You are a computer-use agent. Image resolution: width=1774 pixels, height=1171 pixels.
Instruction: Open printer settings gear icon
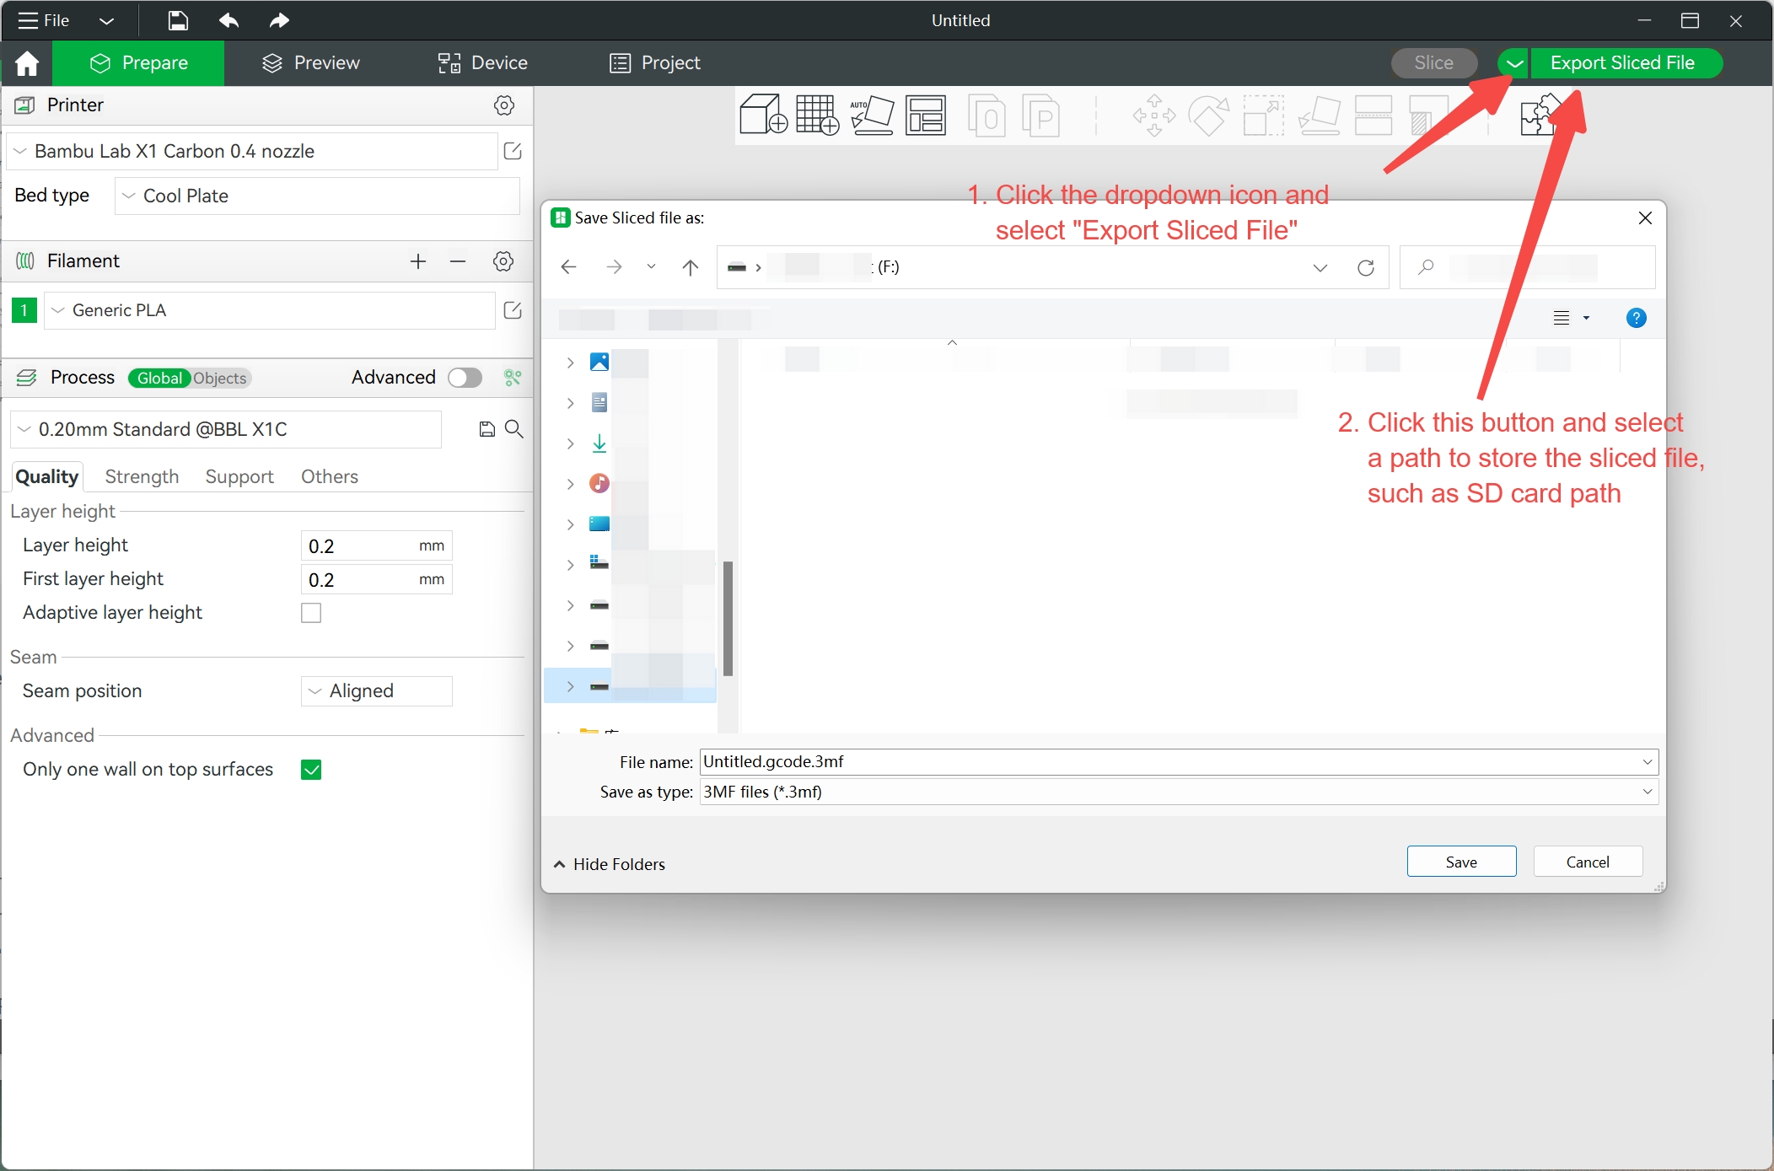(x=503, y=105)
